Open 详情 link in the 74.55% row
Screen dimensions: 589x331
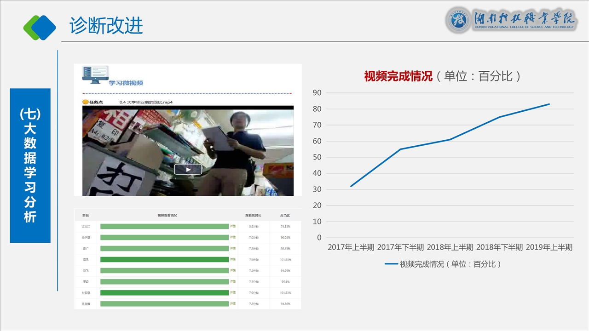pos(233,226)
